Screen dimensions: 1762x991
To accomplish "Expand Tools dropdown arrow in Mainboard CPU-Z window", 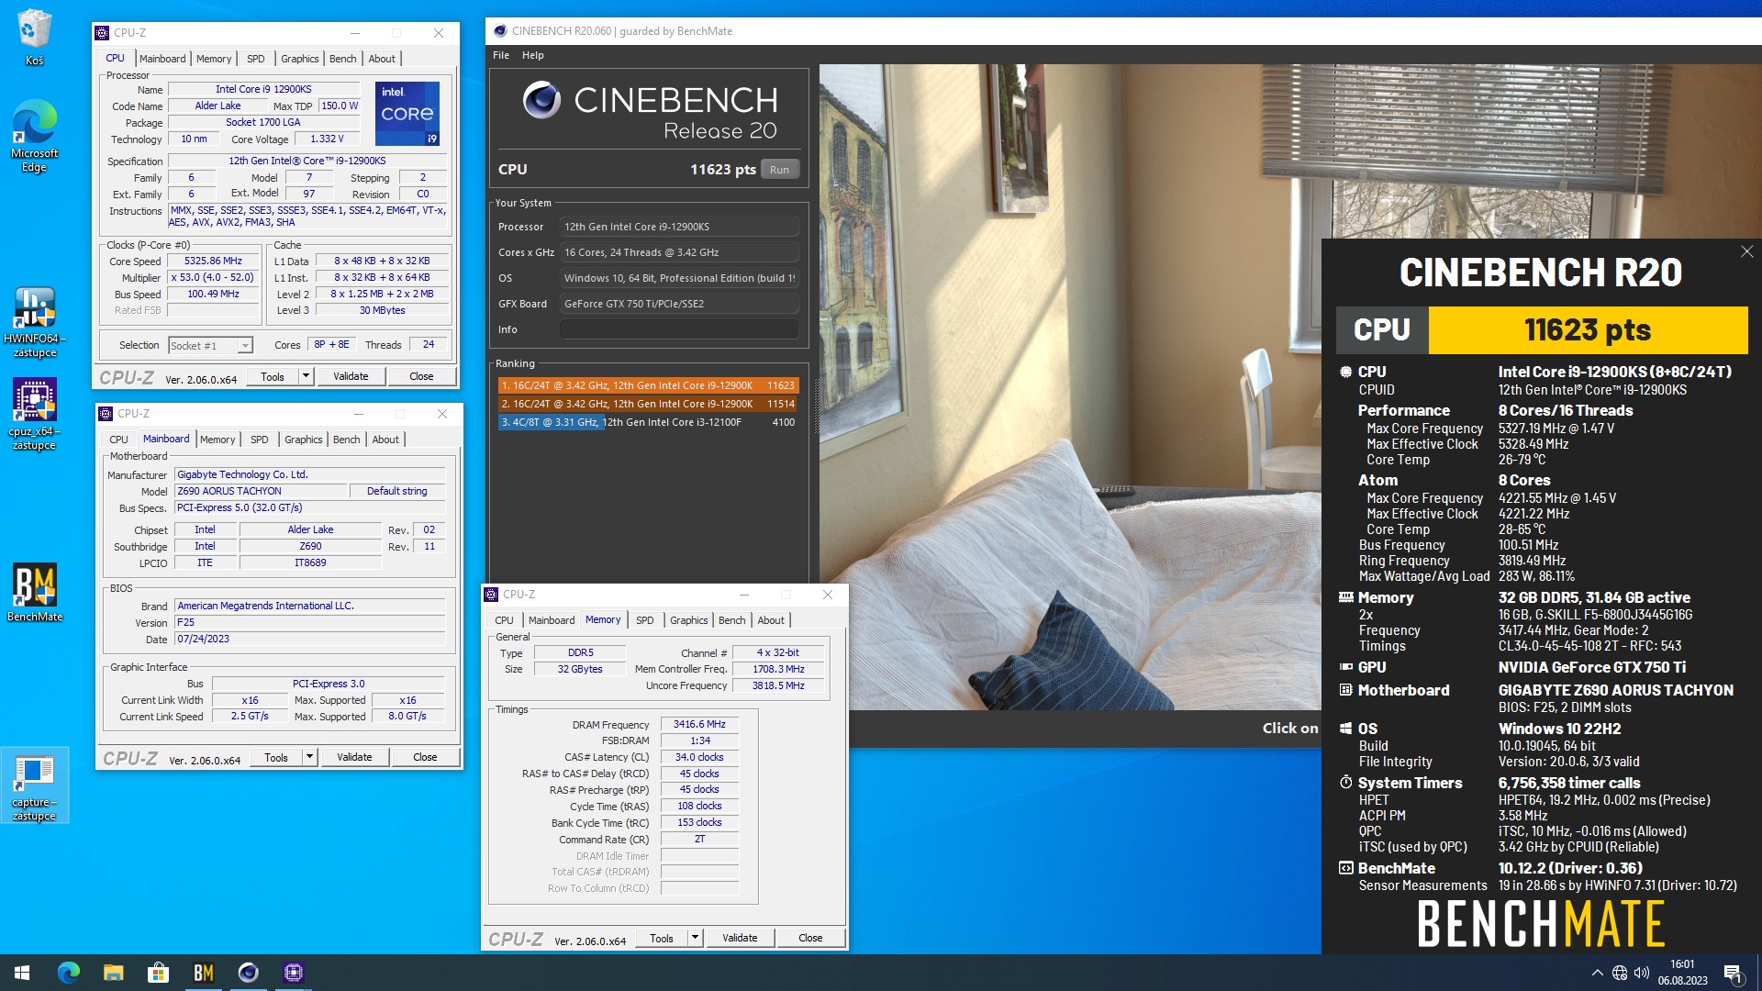I will pos(309,757).
